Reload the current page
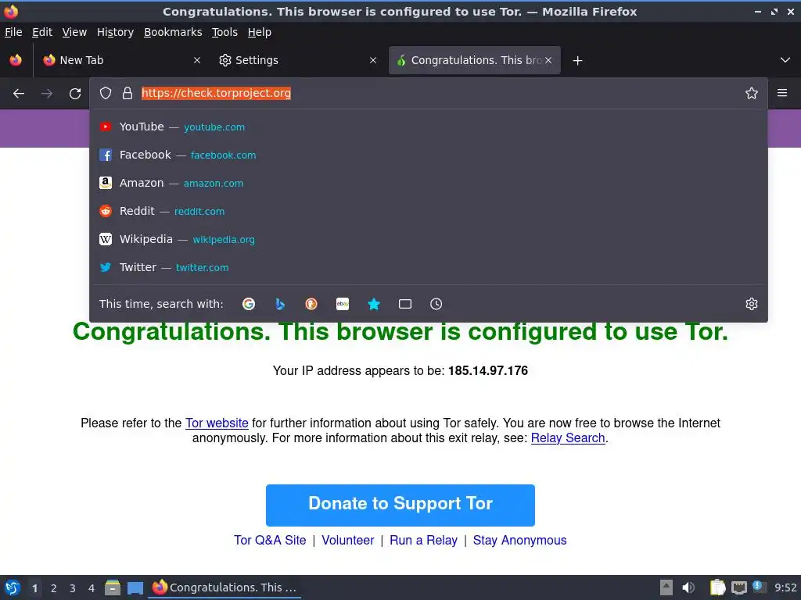This screenshot has height=600, width=801. point(75,94)
